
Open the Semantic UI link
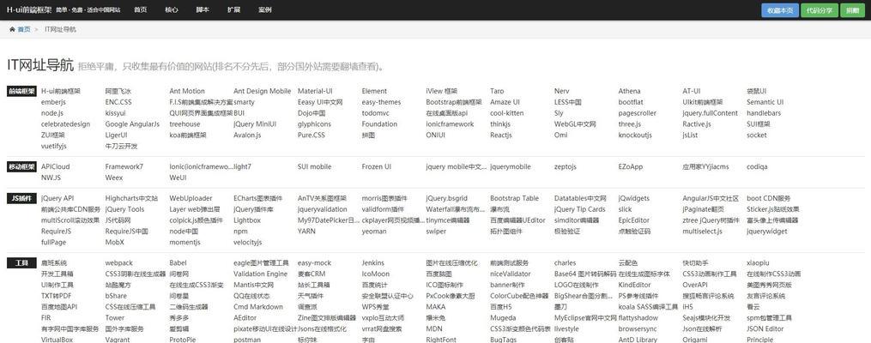coord(765,102)
